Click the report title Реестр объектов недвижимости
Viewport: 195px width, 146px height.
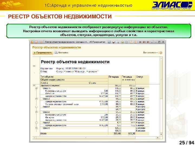tap(75, 62)
